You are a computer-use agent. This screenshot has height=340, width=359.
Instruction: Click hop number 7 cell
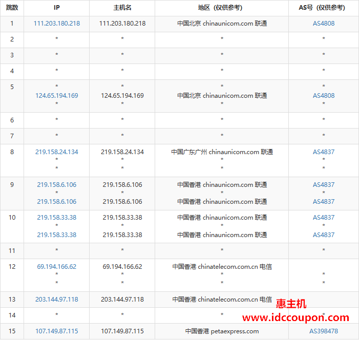coord(12,136)
